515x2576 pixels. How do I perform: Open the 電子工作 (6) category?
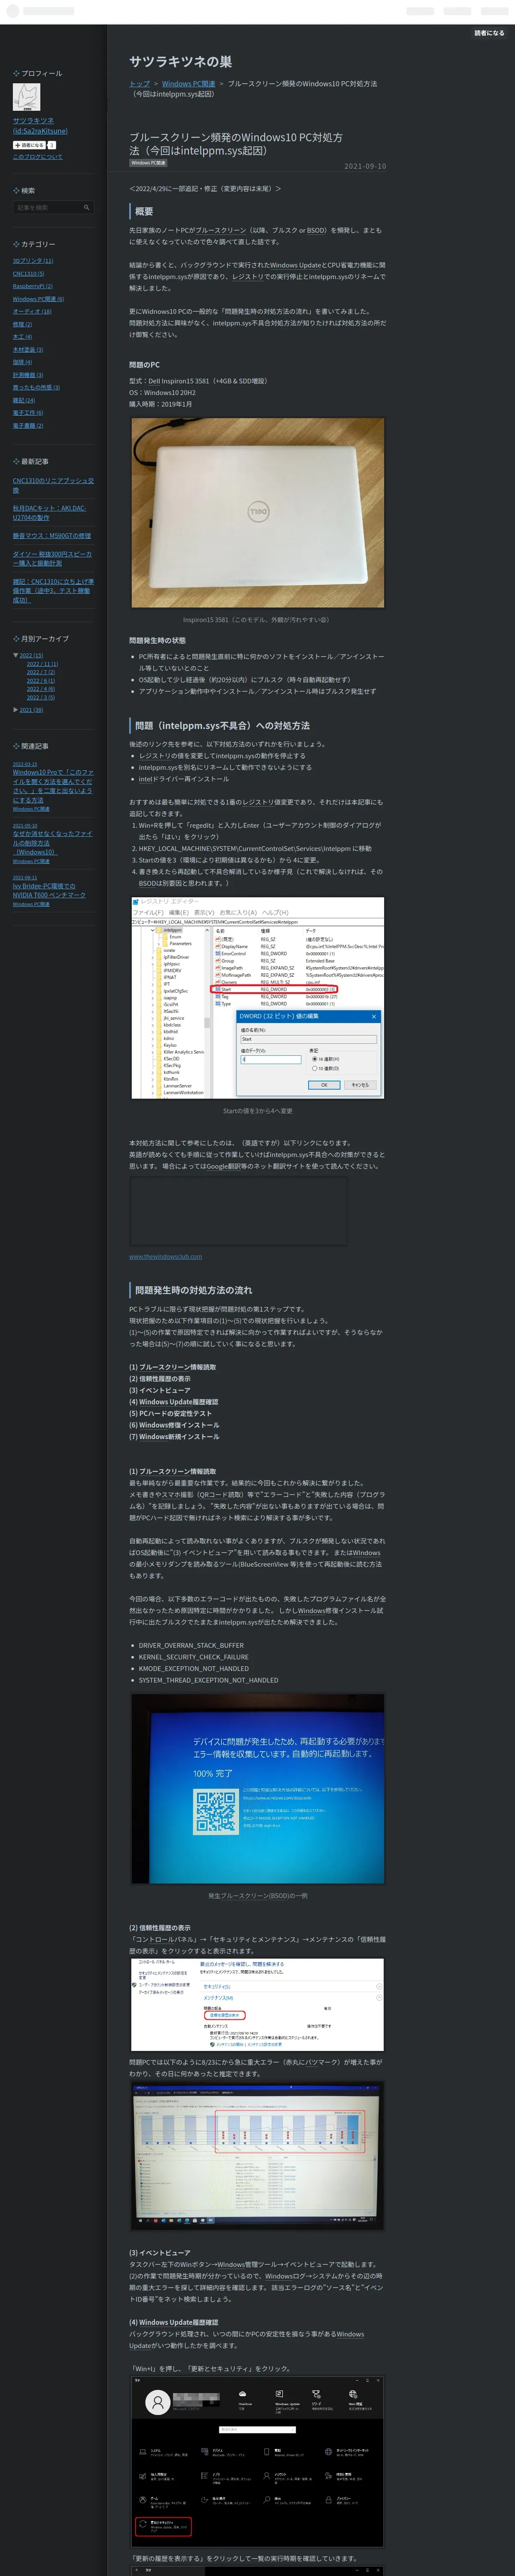coord(28,413)
